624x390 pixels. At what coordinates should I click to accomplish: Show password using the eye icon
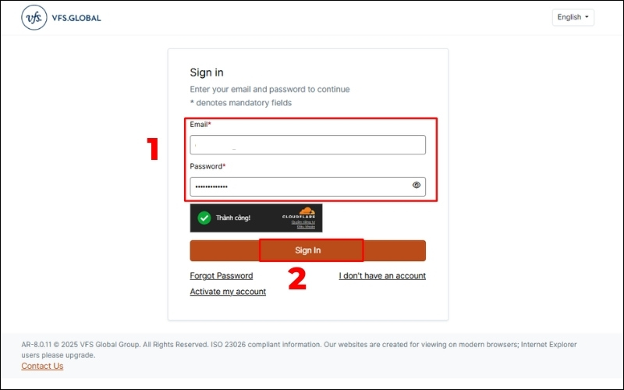click(417, 185)
